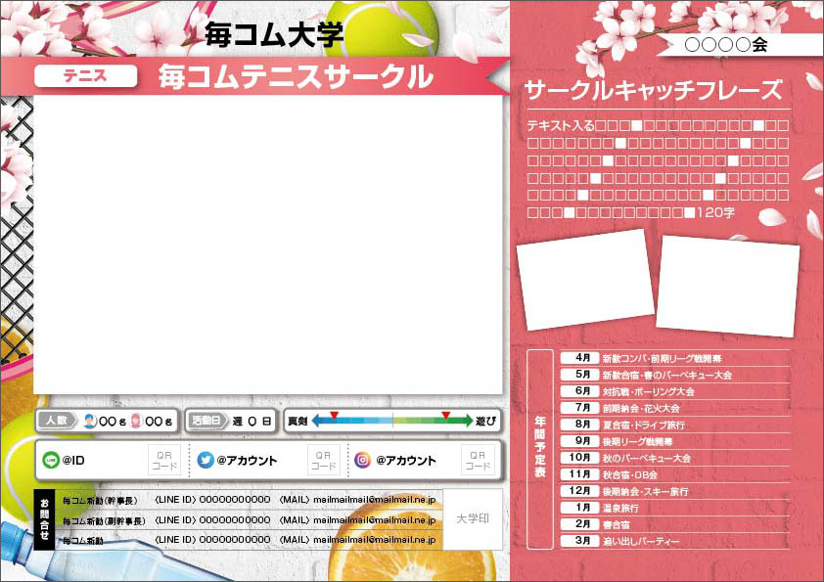Click the 対抗戦・ボーリング大会 entry
This screenshot has width=824, height=582.
click(649, 392)
